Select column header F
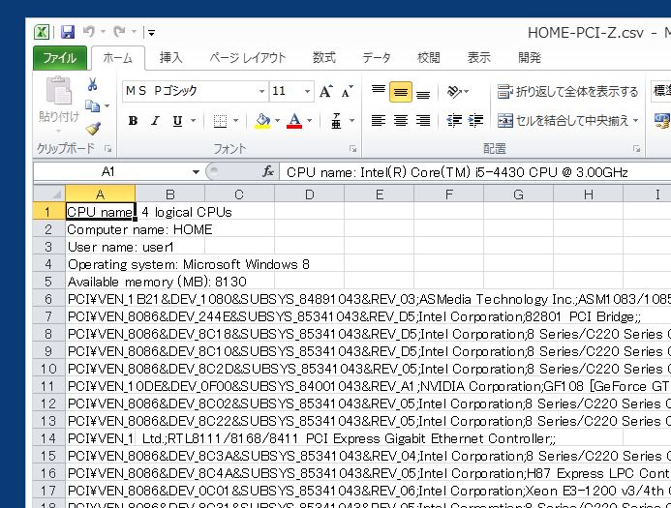The height and width of the screenshot is (508, 671). point(448,194)
